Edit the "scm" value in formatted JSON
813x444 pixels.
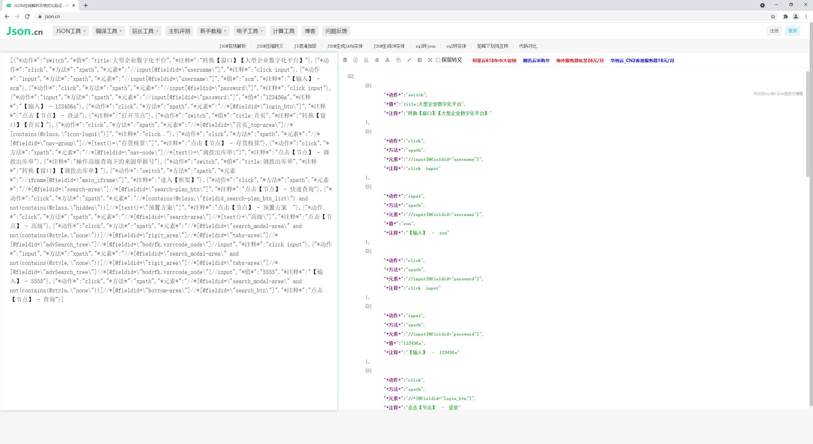coord(407,224)
